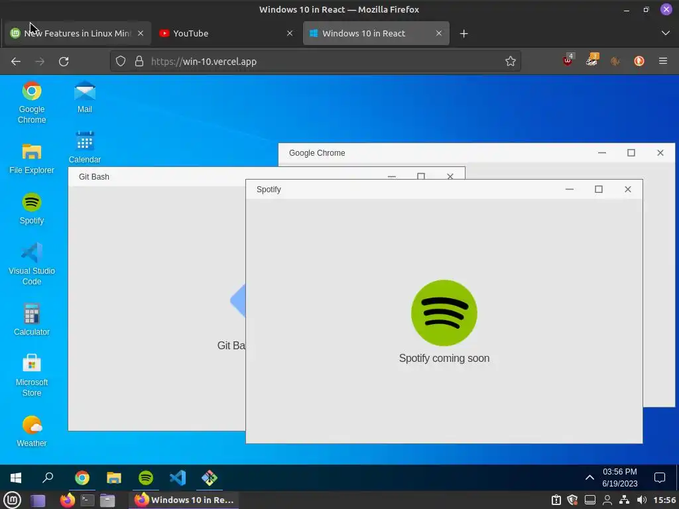Show desktop from the Mint panel
The width and height of the screenshot is (679, 509).
(x=38, y=500)
